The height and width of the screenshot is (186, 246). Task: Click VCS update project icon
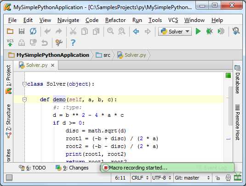coord(10,43)
